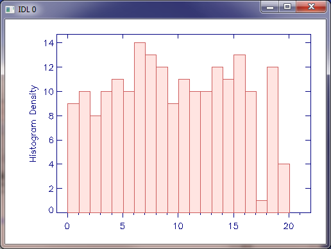Click the Histogram Density axis label

click(x=33, y=123)
